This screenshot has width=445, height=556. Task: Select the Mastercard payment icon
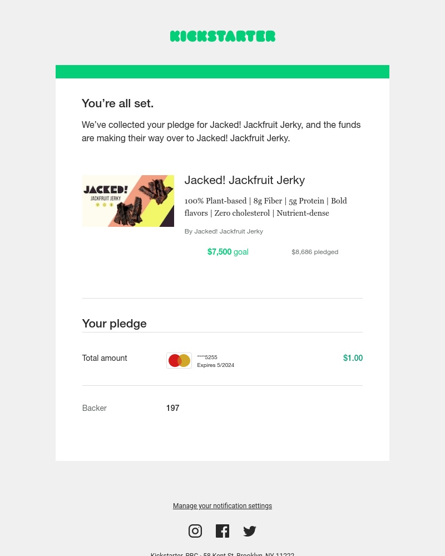pyautogui.click(x=179, y=360)
